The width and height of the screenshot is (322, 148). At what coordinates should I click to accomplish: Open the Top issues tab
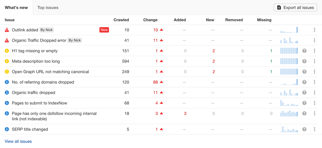[x=48, y=7]
